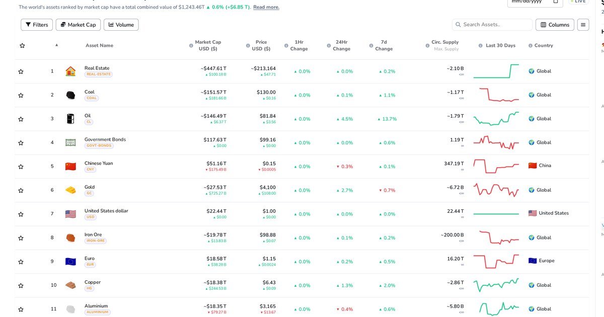Image resolution: width=604 pixels, height=317 pixels.
Task: Click the Gold 30-day sparkline chart
Action: (496, 190)
